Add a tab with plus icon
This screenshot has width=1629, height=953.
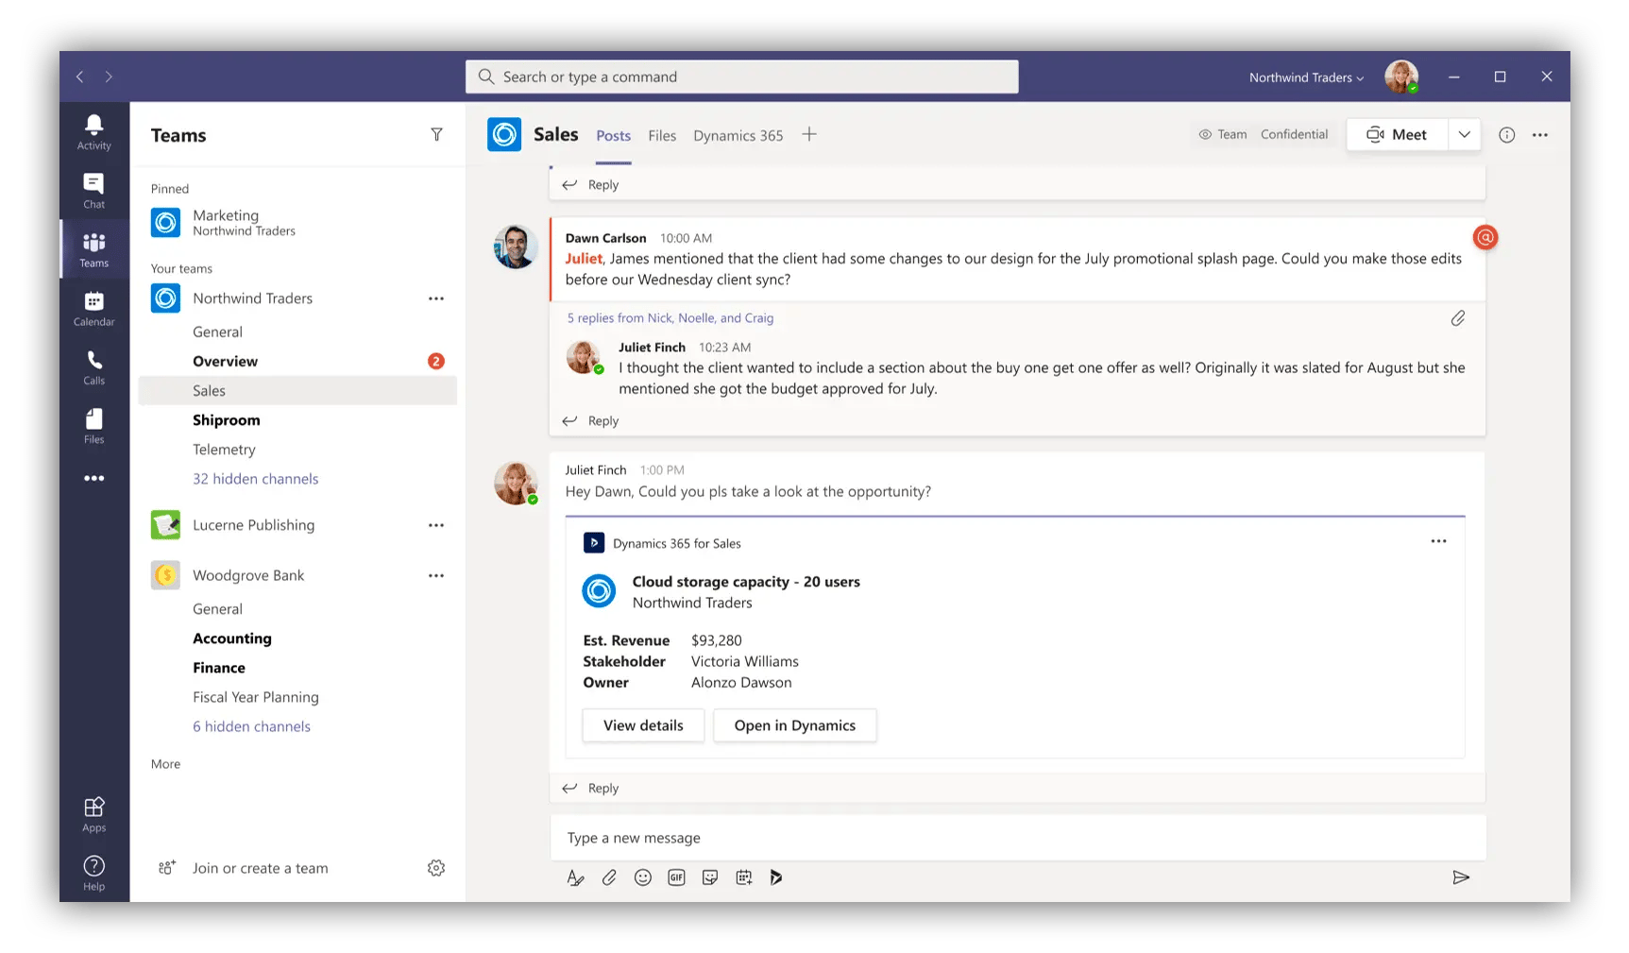[x=809, y=134]
